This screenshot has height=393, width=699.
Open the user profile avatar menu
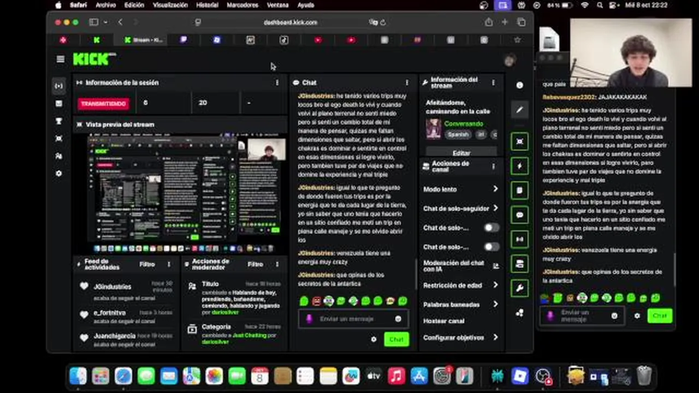[x=510, y=61]
